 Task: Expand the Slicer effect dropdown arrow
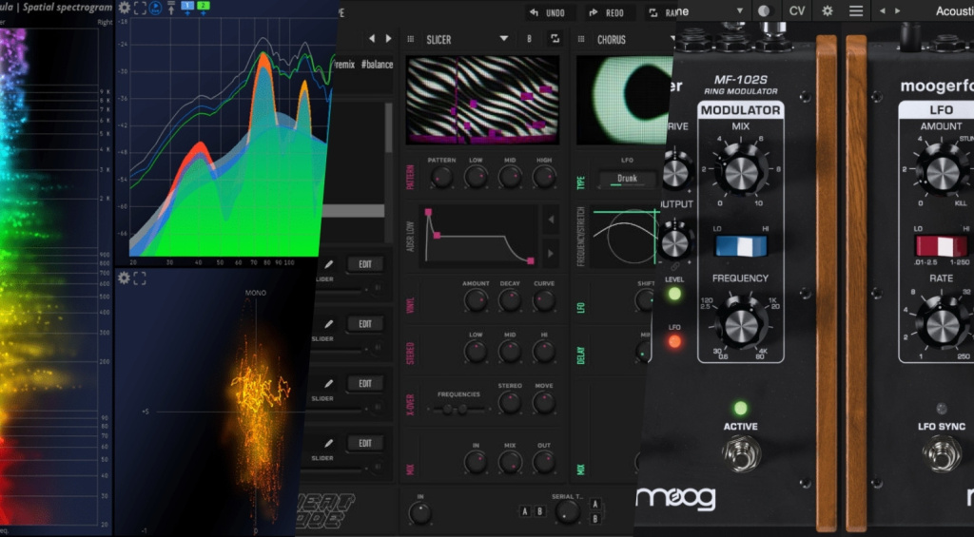pyautogui.click(x=504, y=39)
